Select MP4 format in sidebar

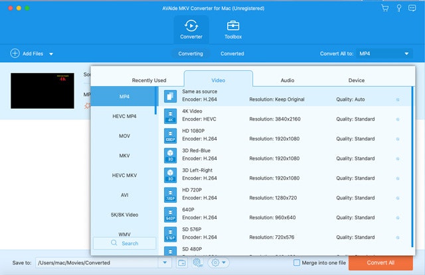(124, 96)
